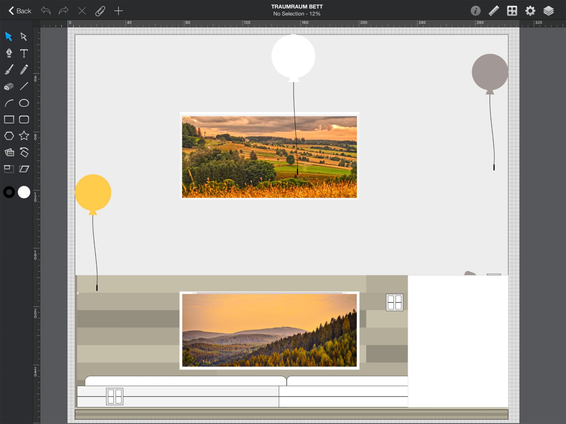Click the TRAUMRAUM BETT document title

pos(297,7)
